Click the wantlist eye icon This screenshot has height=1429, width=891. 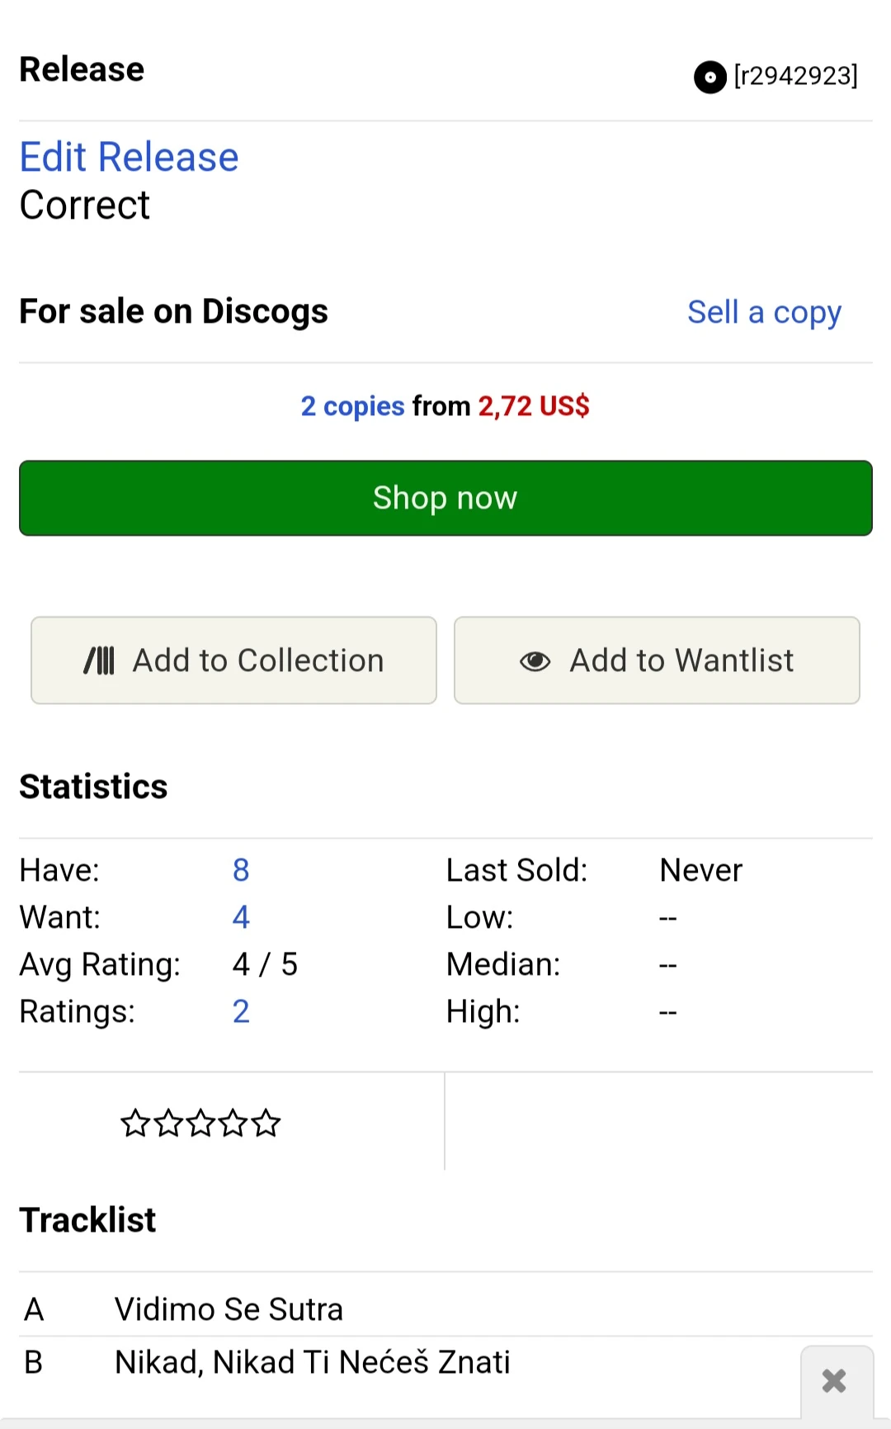(x=535, y=661)
